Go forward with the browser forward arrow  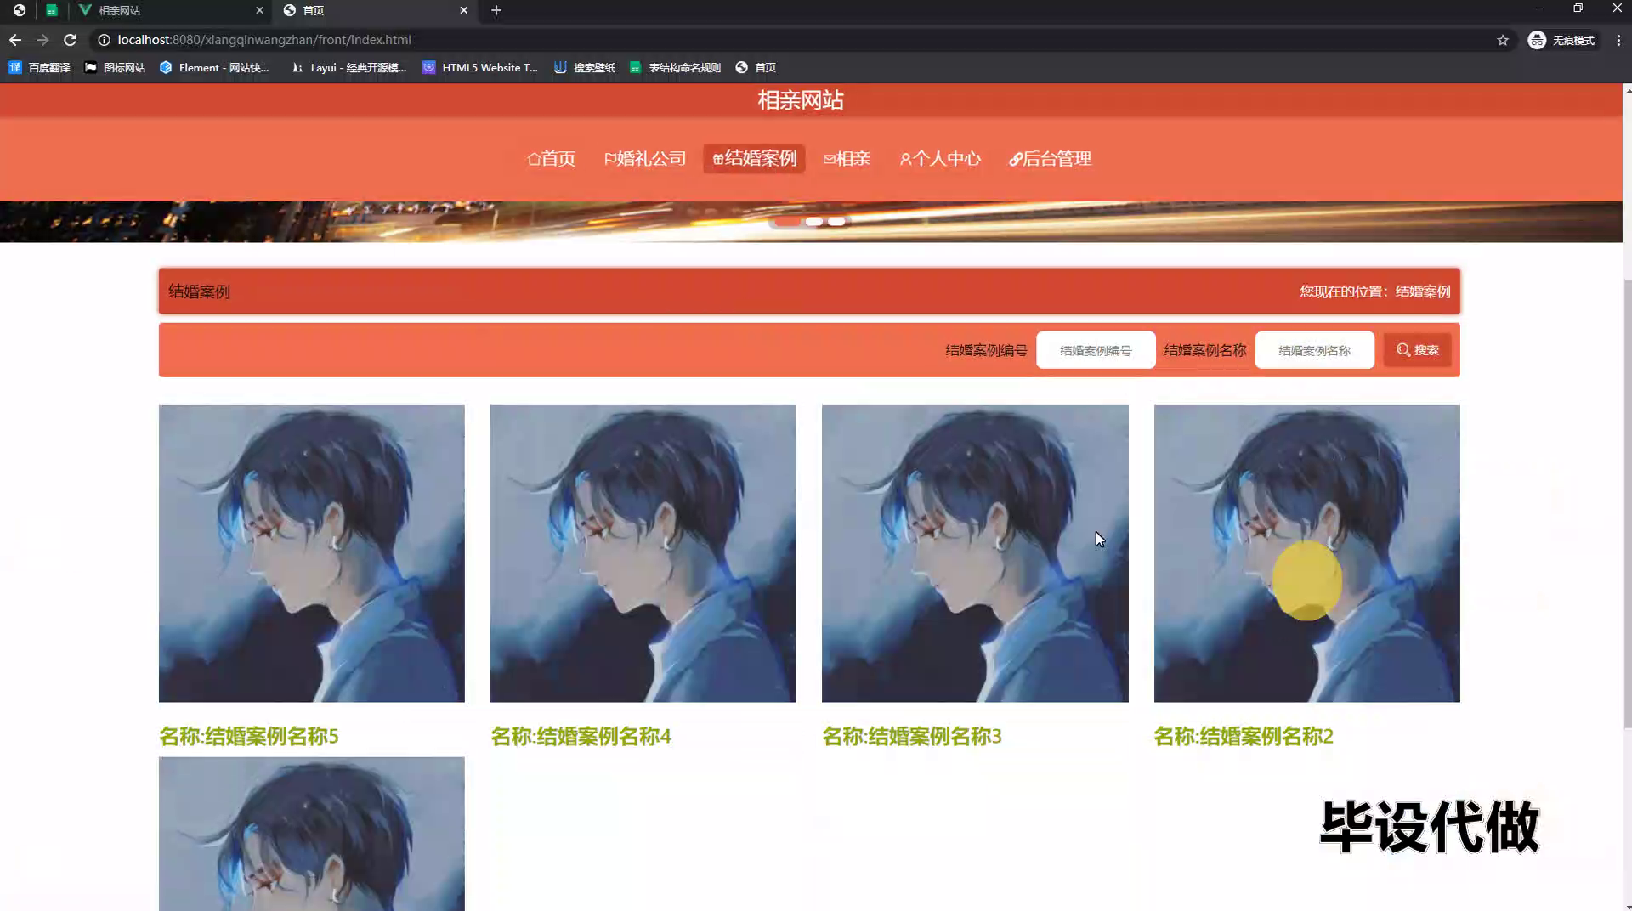tap(42, 40)
